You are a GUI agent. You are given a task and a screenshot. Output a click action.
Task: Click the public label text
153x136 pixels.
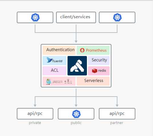76,123
